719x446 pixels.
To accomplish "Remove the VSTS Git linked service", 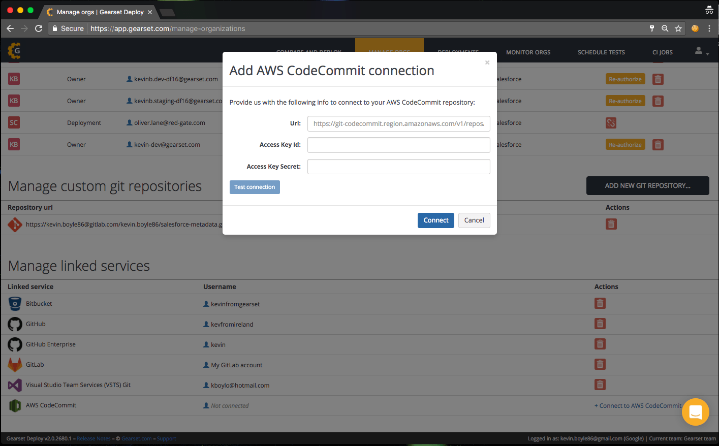I will point(600,385).
